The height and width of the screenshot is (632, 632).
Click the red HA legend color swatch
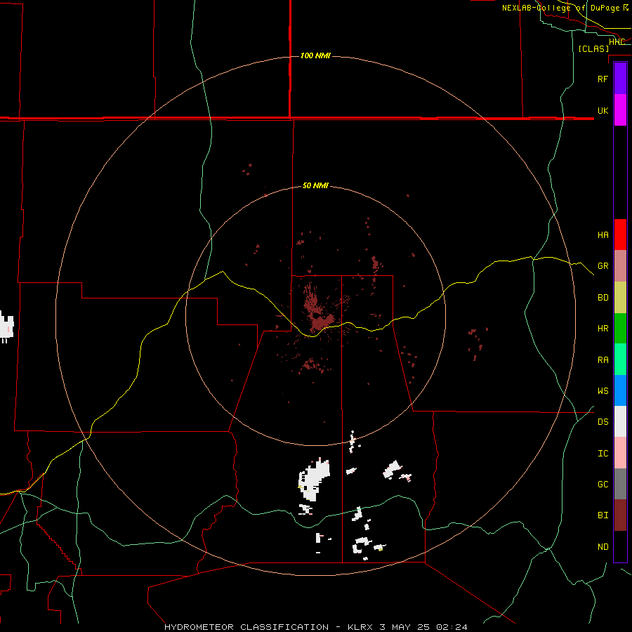click(620, 235)
